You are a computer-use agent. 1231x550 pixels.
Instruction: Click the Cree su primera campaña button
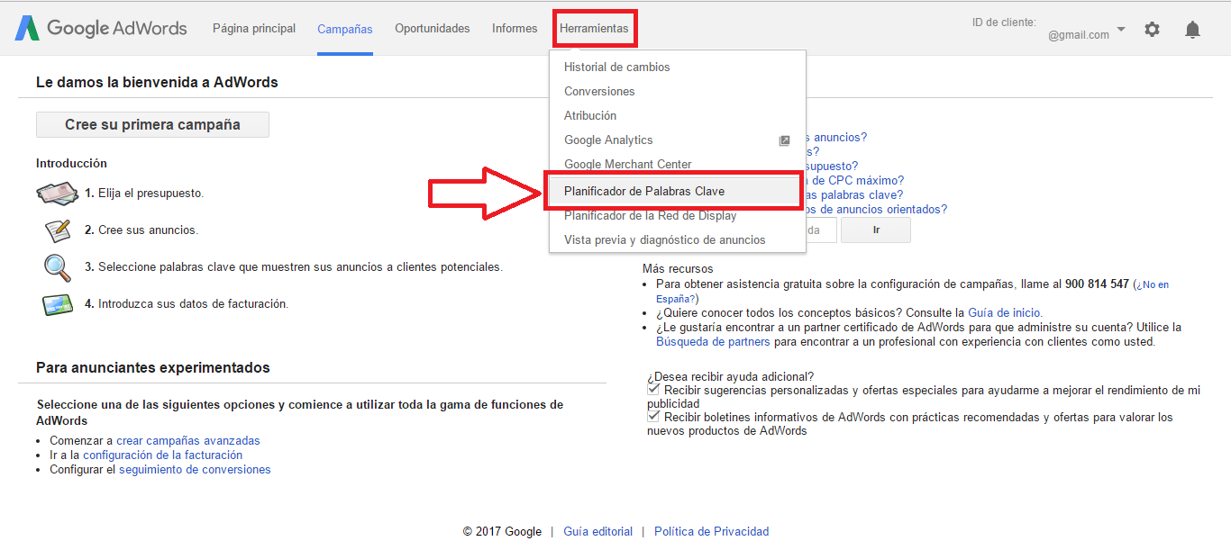click(x=152, y=125)
